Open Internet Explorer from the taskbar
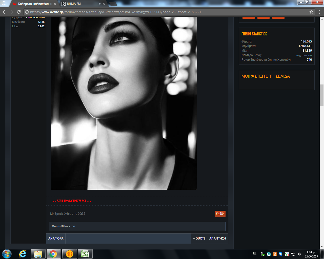Viewport: 324px width, 259px height. tap(23, 254)
